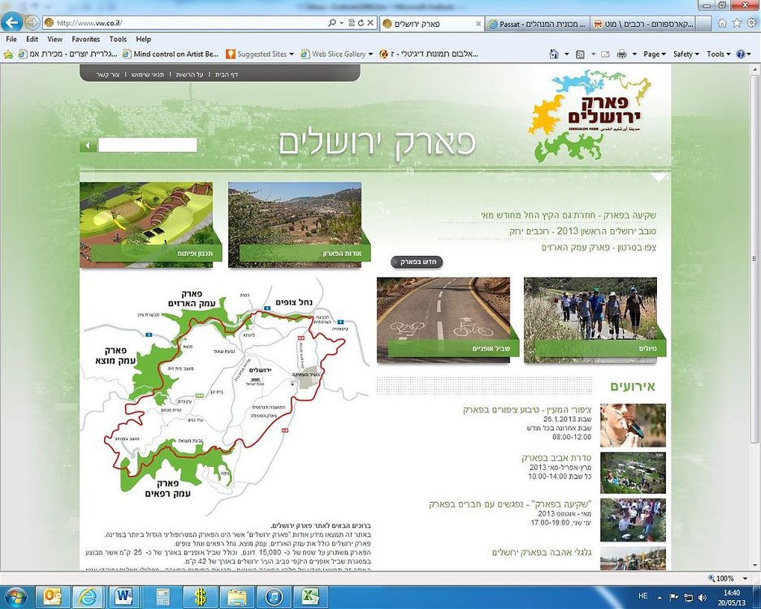
Task: Open Word from the taskbar
Action: pyautogui.click(x=124, y=597)
